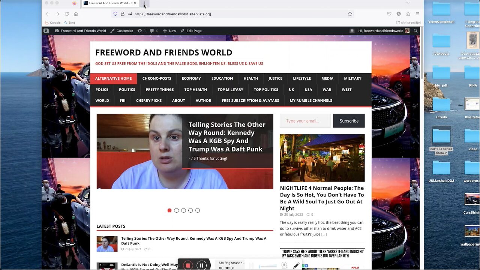Open the NIGHTLIFE 4 Normal People article title
This screenshot has height=270, width=480.
322,198
